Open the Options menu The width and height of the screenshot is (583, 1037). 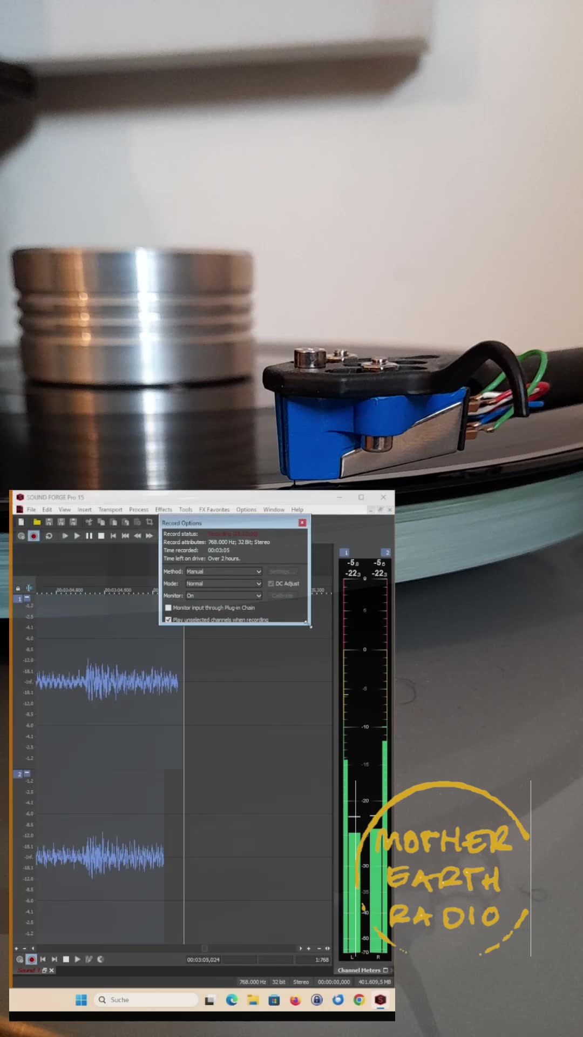[x=246, y=509]
